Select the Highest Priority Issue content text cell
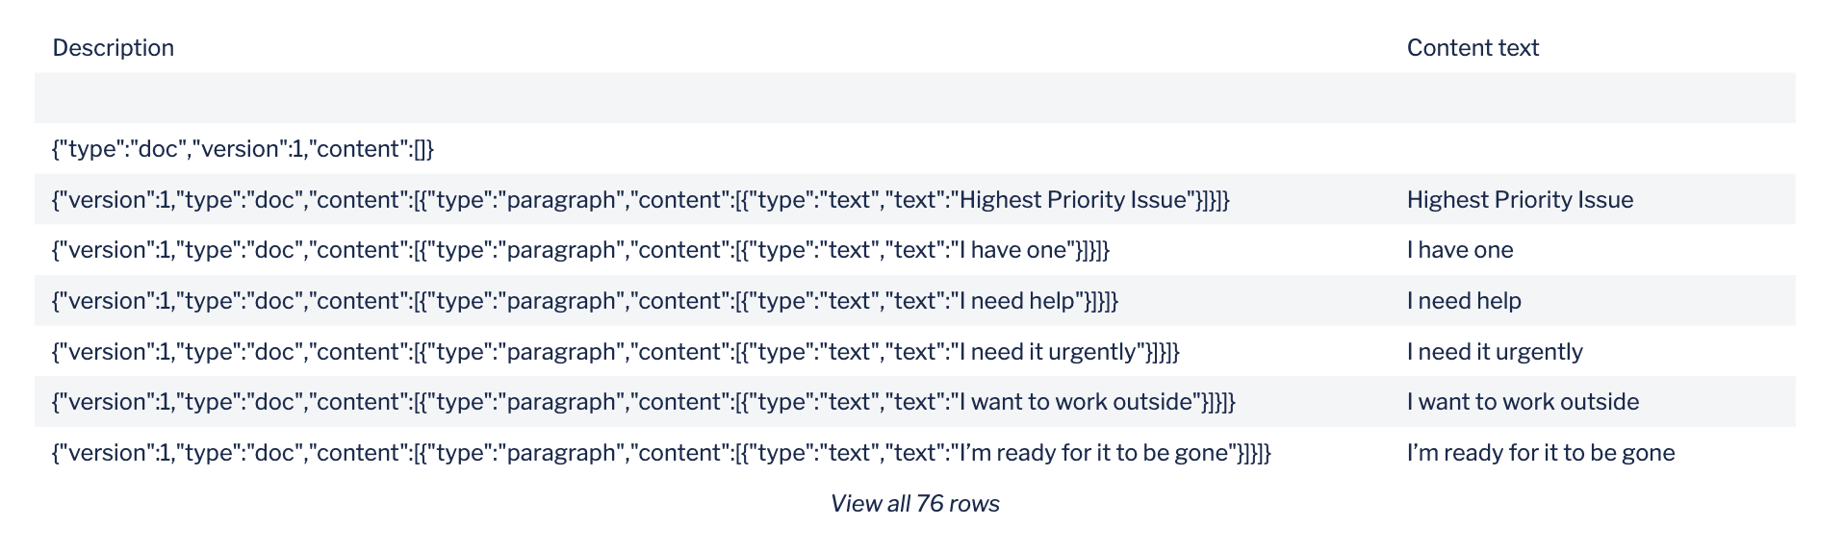The width and height of the screenshot is (1844, 552). click(x=1520, y=200)
